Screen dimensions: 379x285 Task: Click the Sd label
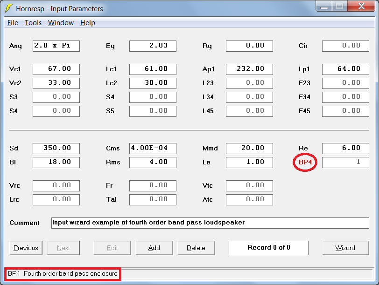click(x=14, y=148)
